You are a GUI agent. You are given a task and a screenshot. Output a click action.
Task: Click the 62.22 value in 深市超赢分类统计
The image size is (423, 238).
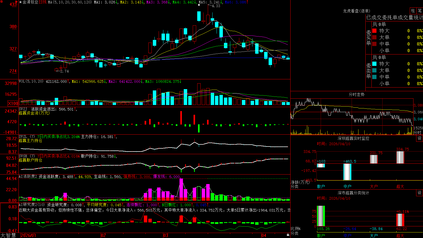[x=401, y=229]
